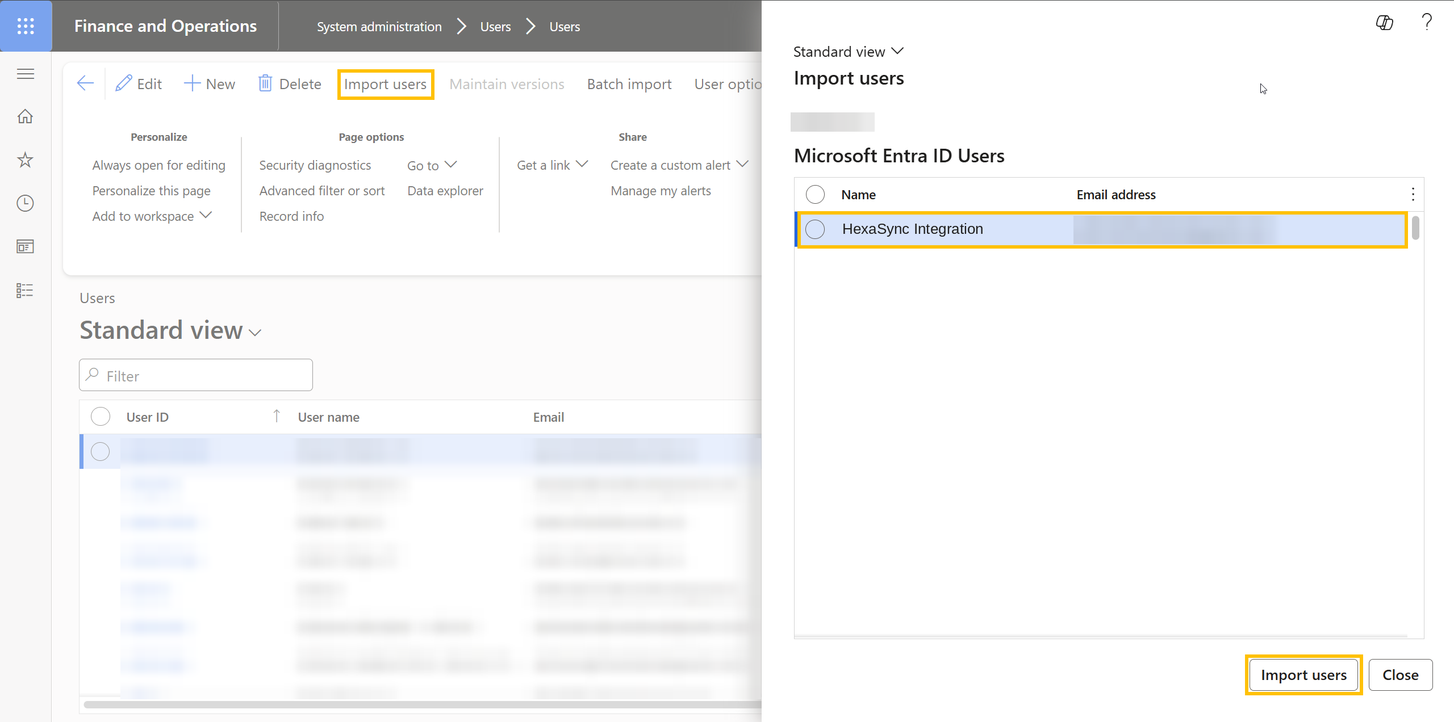The height and width of the screenshot is (722, 1454).
Task: Open Record info option
Action: 291,216
